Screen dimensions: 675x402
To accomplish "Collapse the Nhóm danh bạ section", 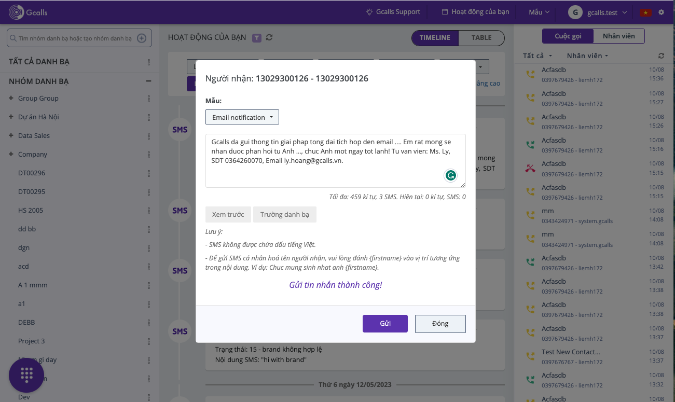I will (148, 81).
